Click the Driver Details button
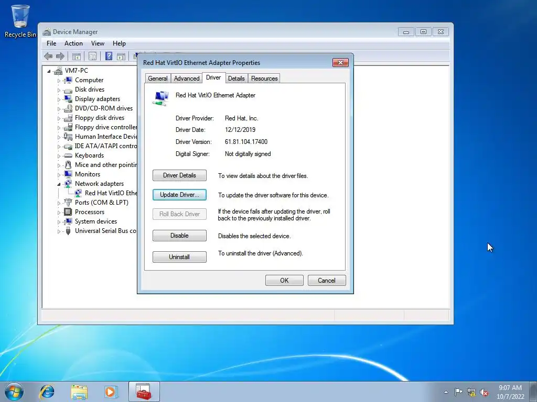The image size is (537, 402). point(179,175)
